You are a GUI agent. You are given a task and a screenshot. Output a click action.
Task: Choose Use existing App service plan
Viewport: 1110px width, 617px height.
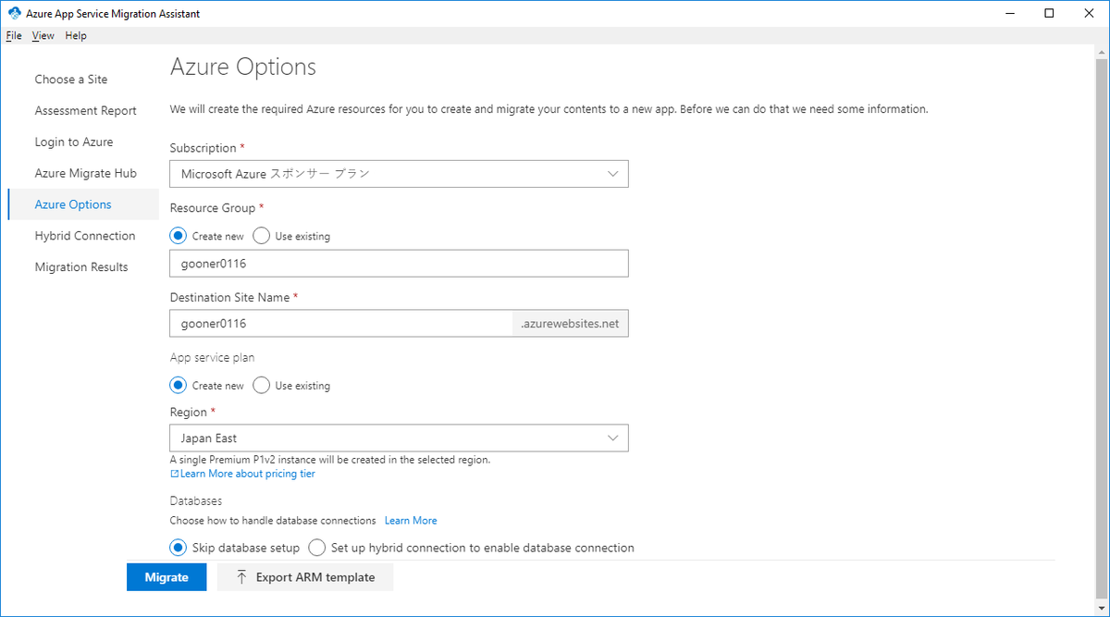[x=261, y=386]
